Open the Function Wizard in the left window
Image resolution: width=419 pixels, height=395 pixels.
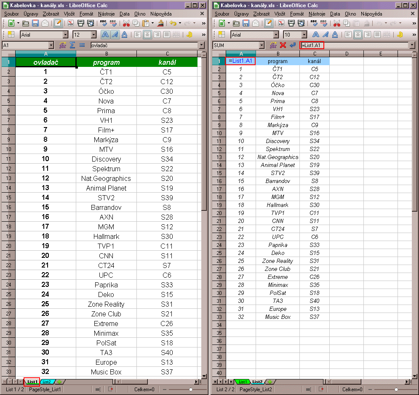coord(62,45)
